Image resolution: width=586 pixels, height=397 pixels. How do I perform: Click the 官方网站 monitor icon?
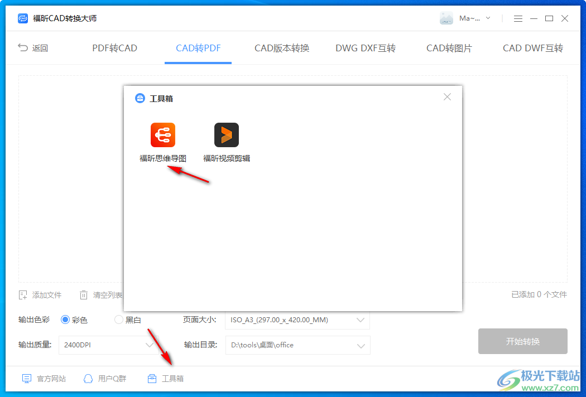[27, 379]
